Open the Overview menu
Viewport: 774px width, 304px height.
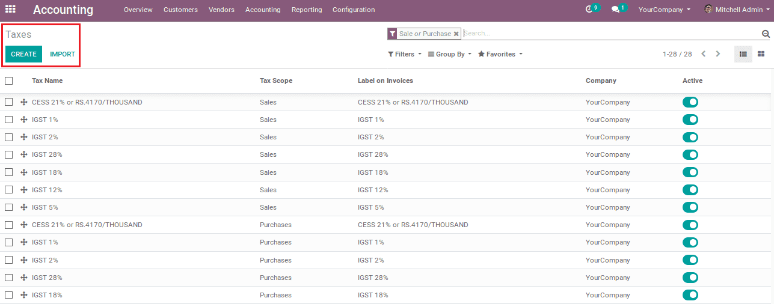pos(138,10)
